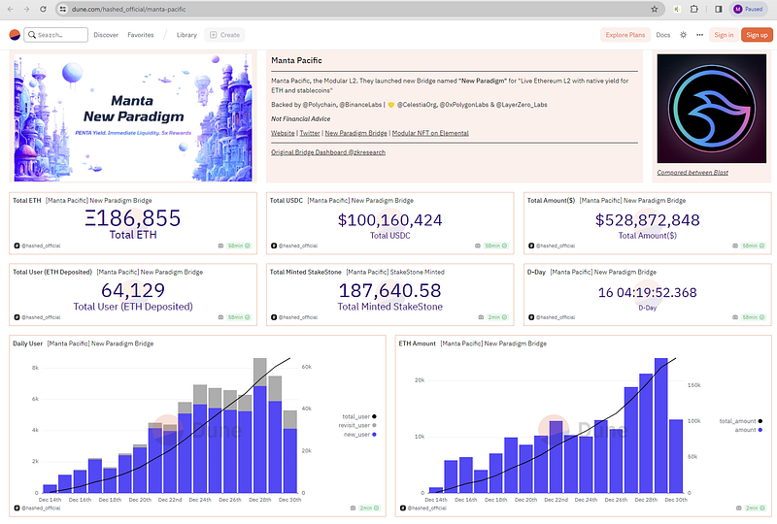The image size is (777, 524).
Task: Open the Twitter link
Action: pyautogui.click(x=310, y=133)
